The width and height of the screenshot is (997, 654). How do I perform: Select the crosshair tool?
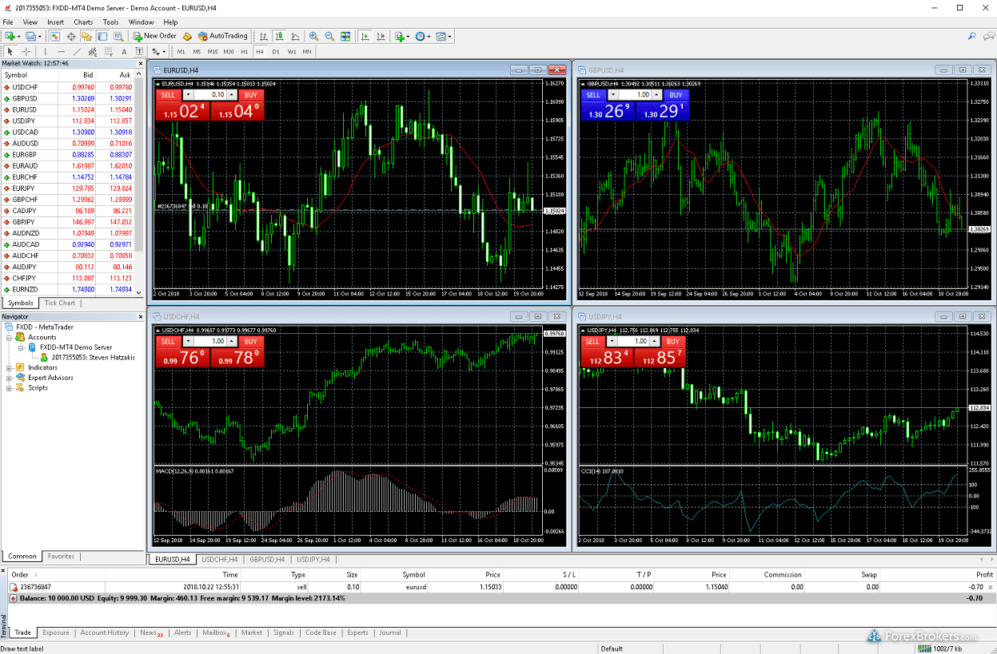tap(26, 51)
